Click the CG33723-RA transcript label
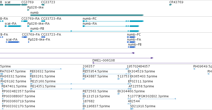The width and height of the screenshot is (212, 110). click(51, 18)
